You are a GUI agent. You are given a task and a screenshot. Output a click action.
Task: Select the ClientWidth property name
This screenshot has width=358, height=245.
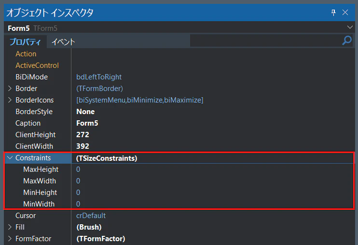pyautogui.click(x=34, y=146)
